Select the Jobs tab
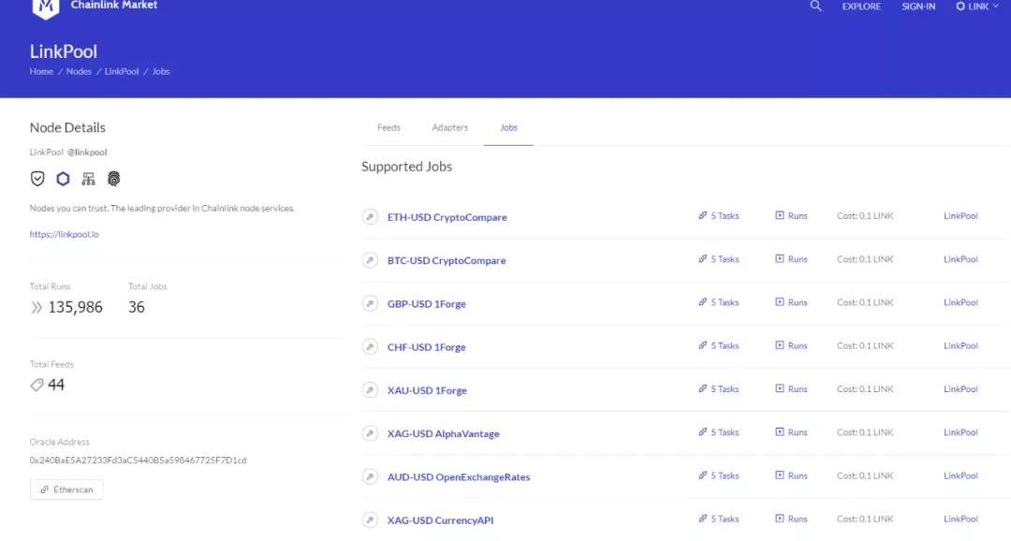 click(508, 127)
